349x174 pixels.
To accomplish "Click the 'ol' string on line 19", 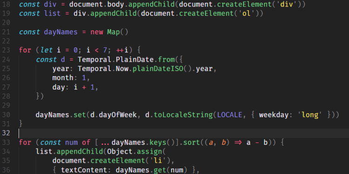I will pos(246,13).
